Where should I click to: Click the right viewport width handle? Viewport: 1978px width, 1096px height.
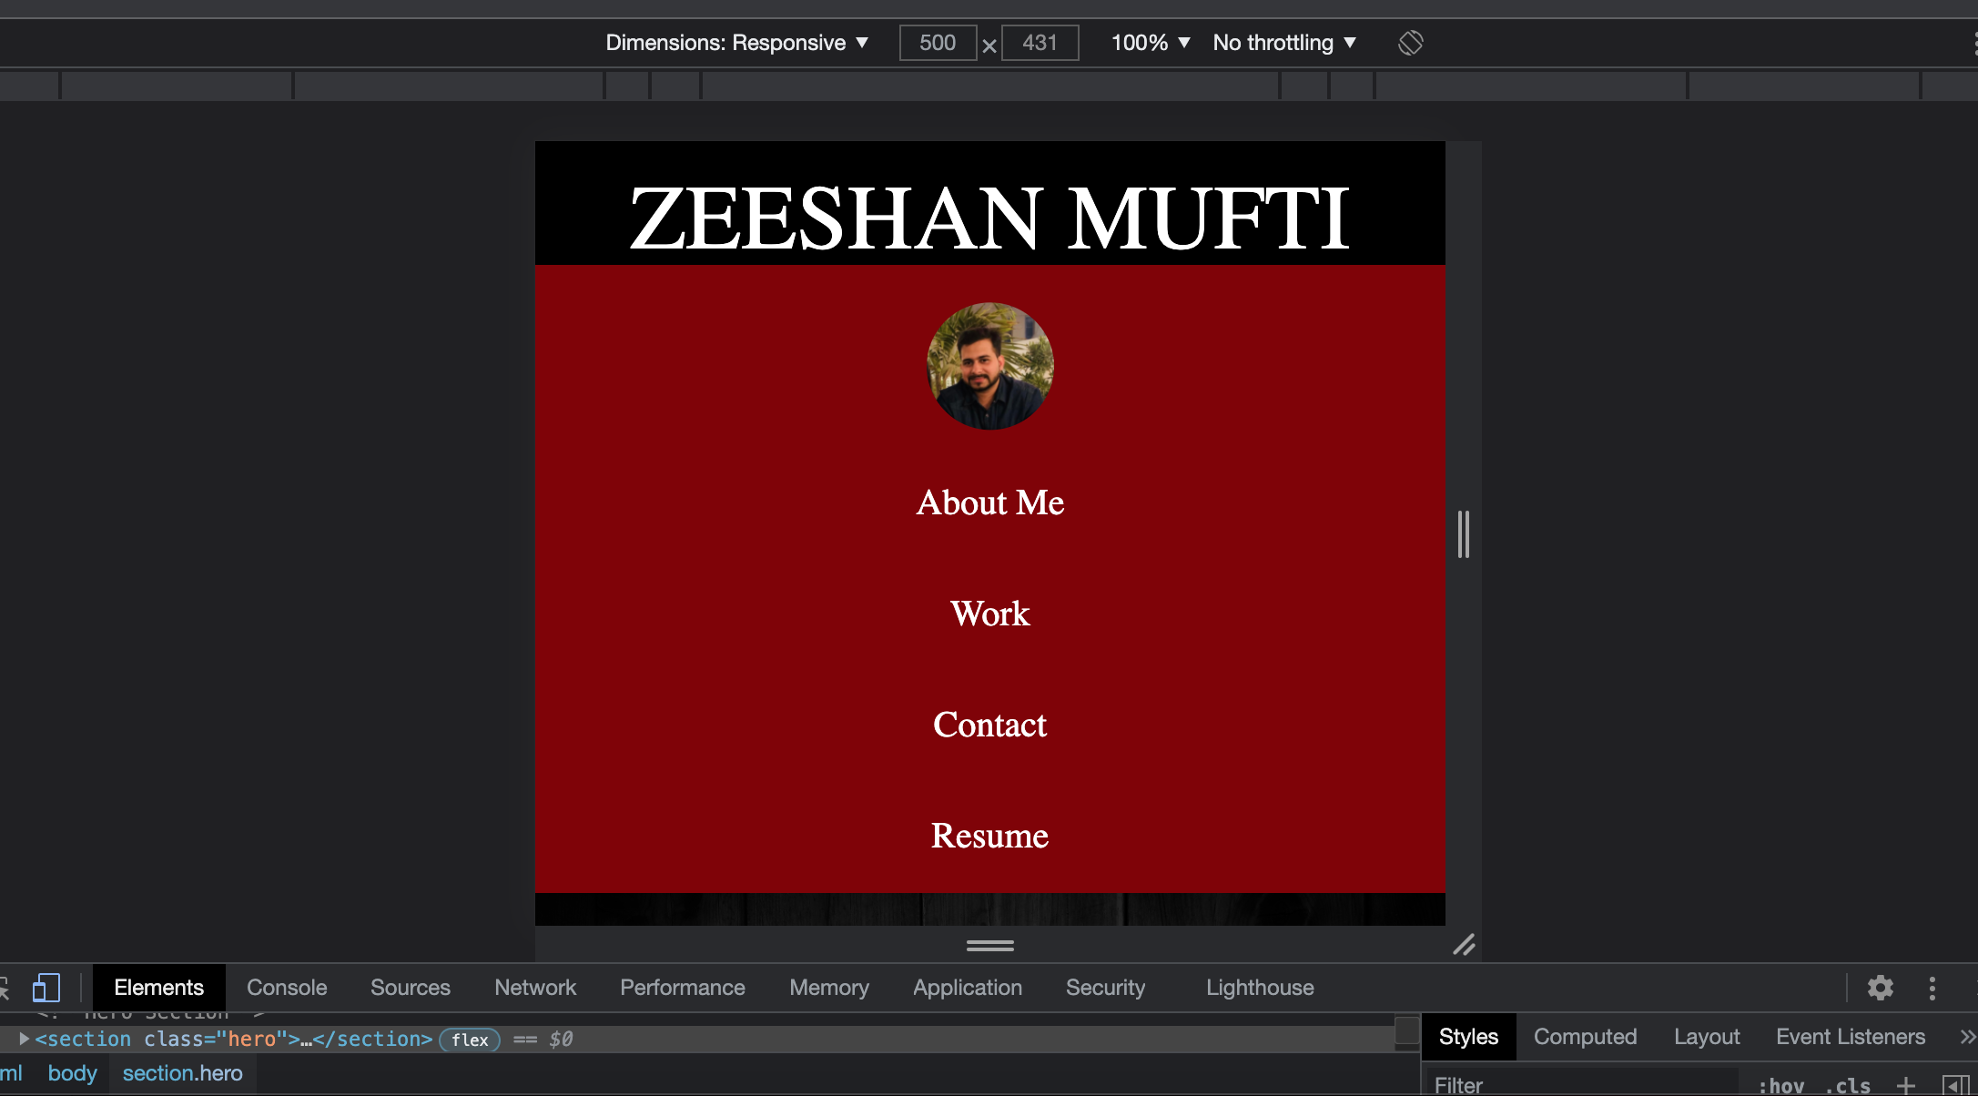(x=1464, y=533)
